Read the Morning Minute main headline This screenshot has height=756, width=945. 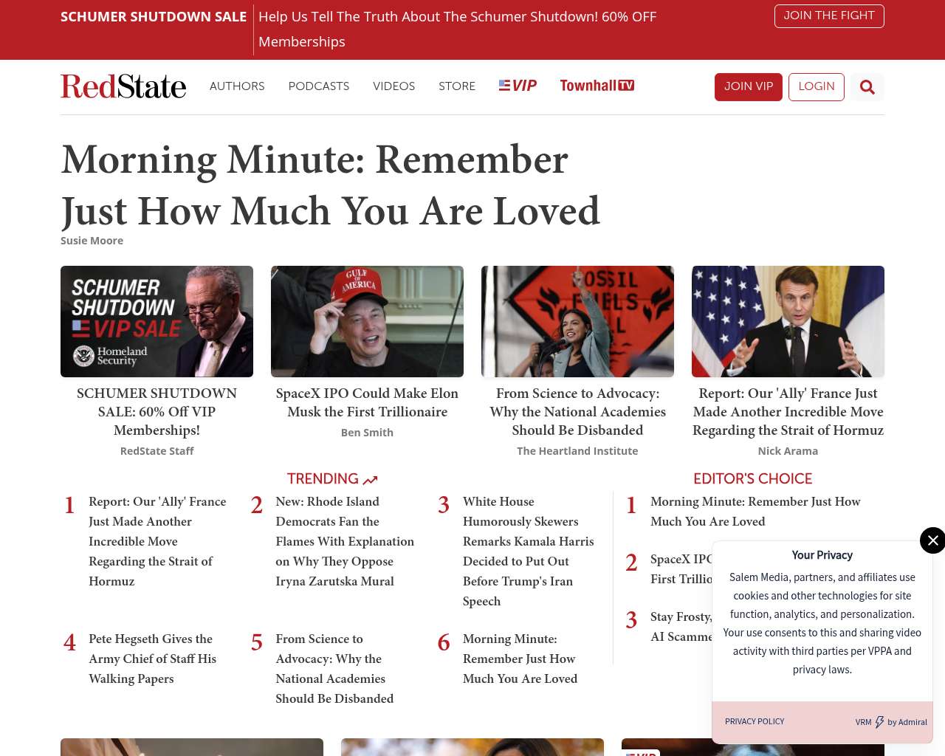[330, 185]
